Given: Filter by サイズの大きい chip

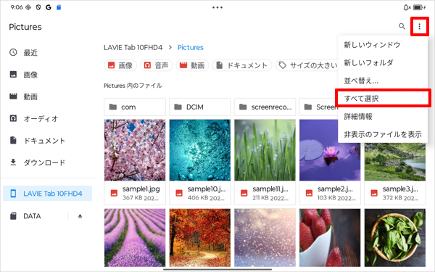Looking at the screenshot, I should point(307,65).
